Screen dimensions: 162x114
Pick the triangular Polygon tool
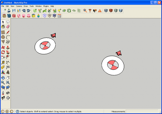[x=3, y=42]
